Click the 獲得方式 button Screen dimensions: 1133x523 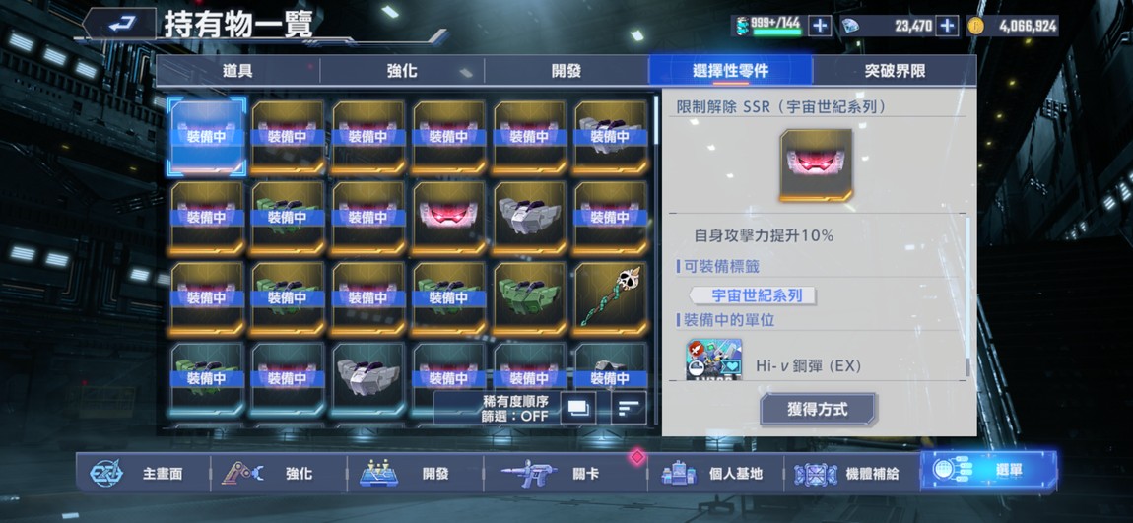coord(818,410)
